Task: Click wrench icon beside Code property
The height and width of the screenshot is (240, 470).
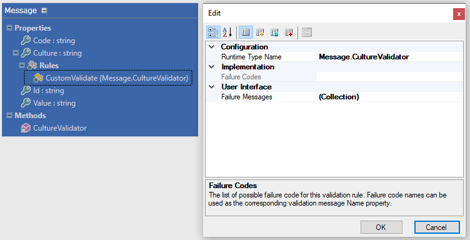Action: click(26, 41)
